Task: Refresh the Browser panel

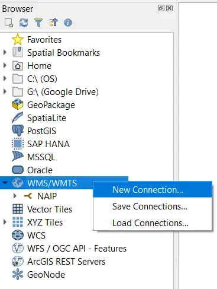Action: point(24,23)
